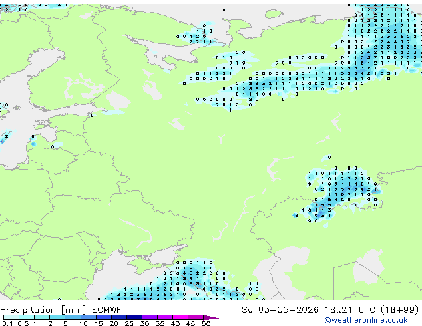Click the 'ECMWF' model label

(106, 310)
